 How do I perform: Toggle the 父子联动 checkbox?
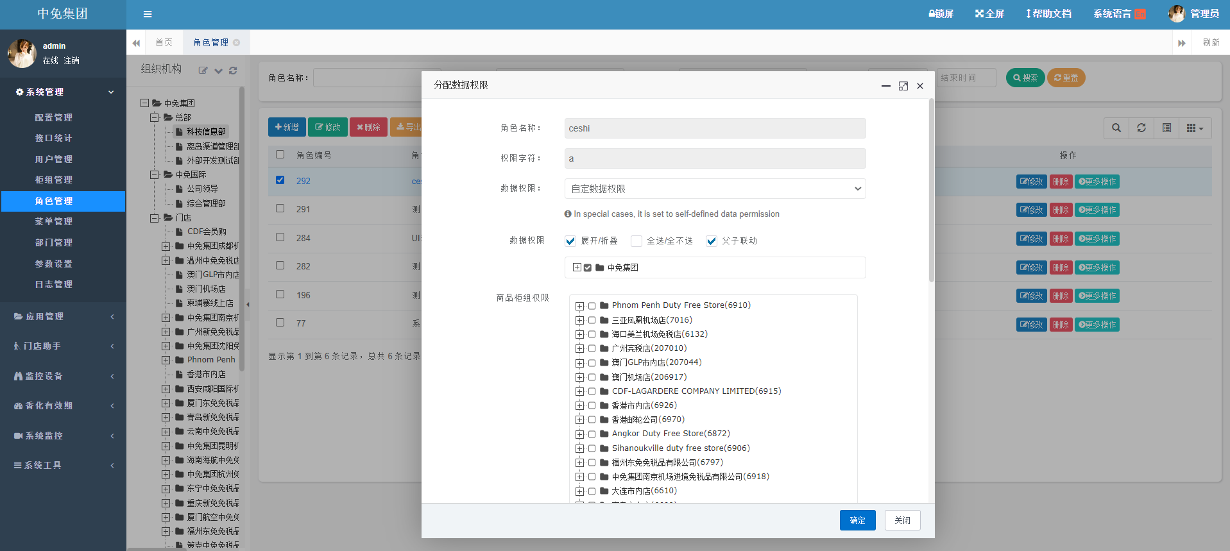pos(711,241)
